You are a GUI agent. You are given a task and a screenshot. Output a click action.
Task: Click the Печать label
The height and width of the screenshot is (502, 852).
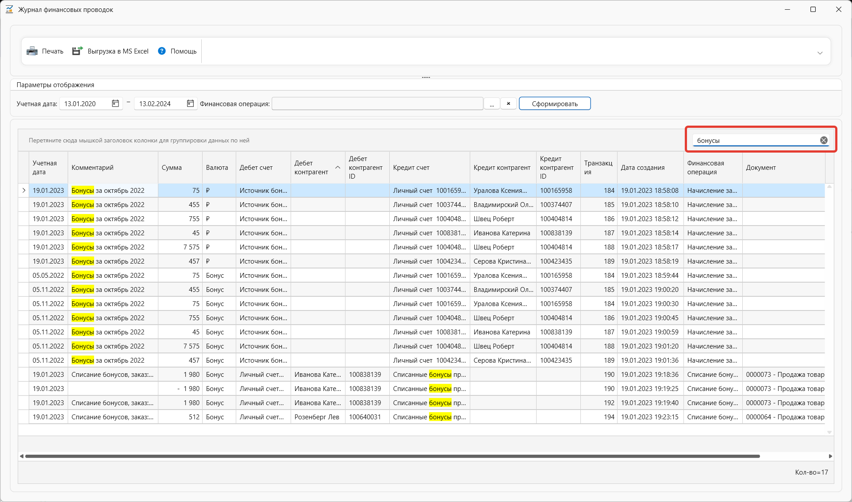(x=53, y=51)
